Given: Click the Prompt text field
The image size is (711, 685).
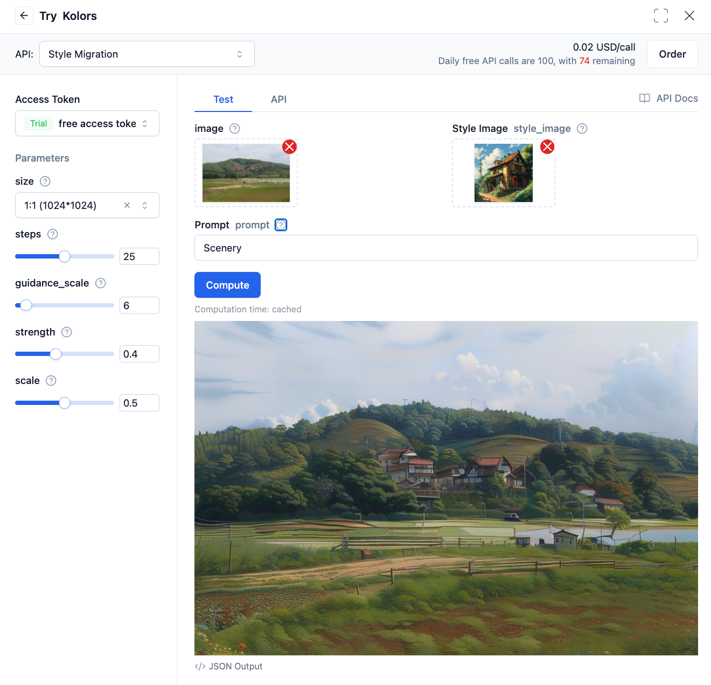Looking at the screenshot, I should point(445,248).
